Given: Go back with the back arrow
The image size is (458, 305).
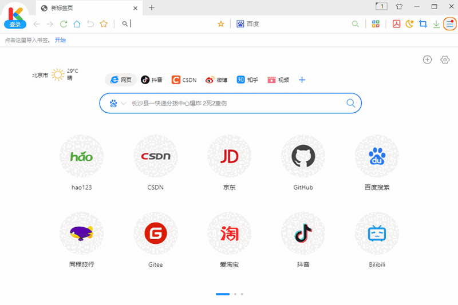Looking at the screenshot, I should pos(37,24).
